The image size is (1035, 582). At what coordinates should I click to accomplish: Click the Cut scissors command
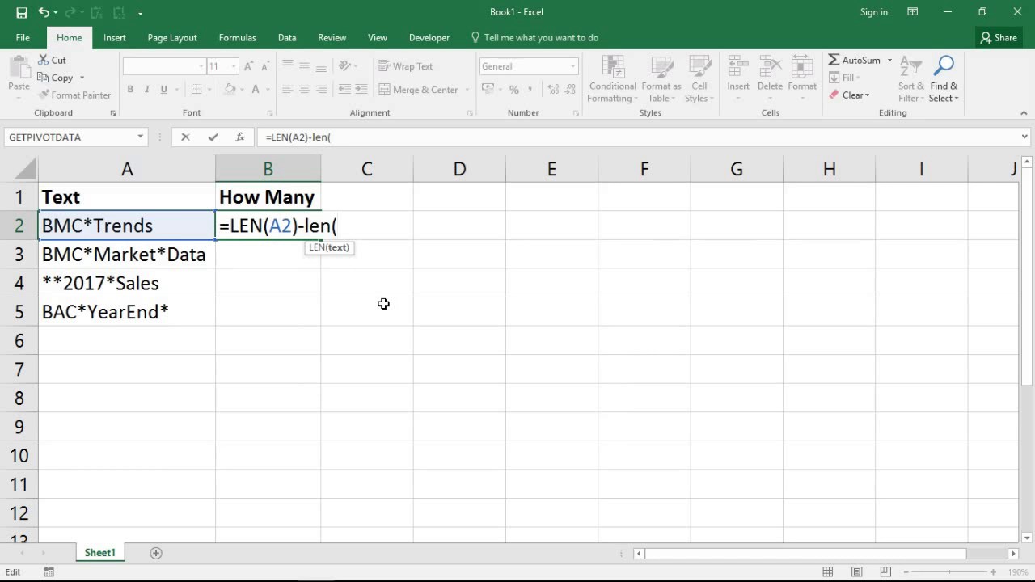pyautogui.click(x=53, y=61)
